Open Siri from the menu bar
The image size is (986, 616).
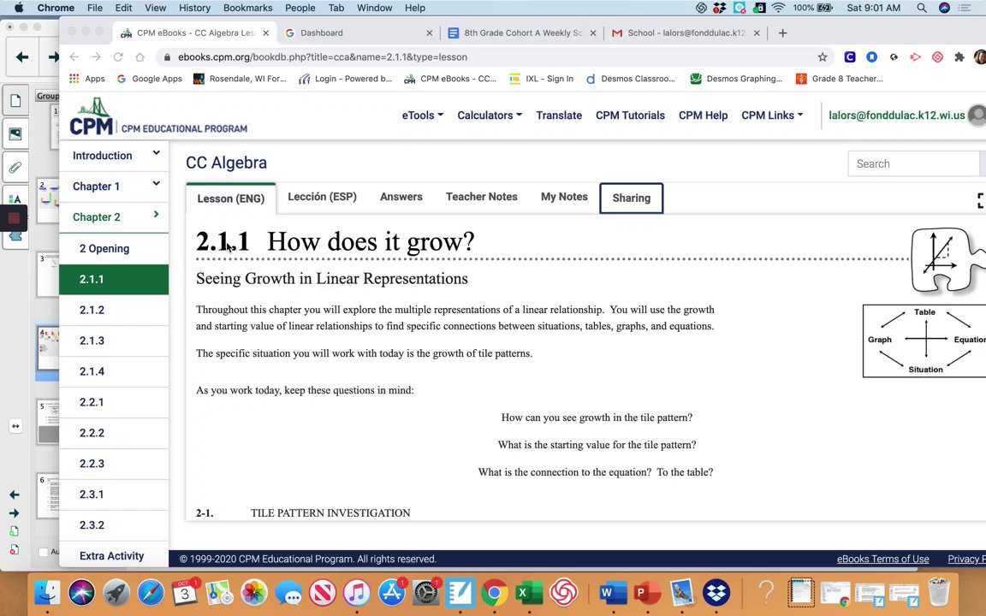click(944, 8)
